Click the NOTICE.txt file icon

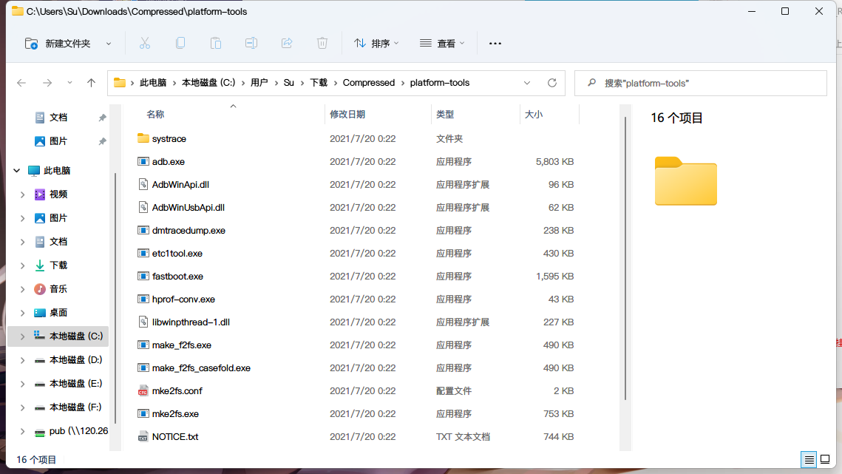[x=143, y=436]
